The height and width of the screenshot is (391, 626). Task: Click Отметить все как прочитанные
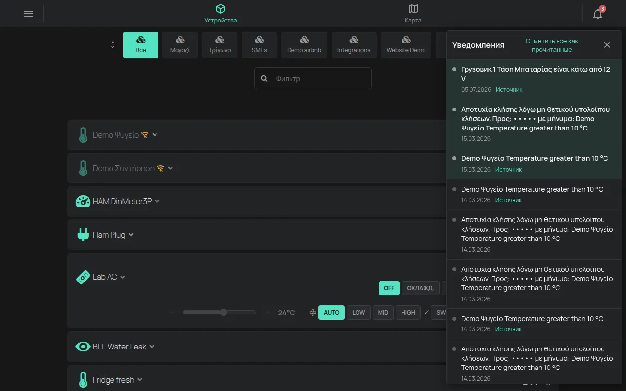coord(552,45)
